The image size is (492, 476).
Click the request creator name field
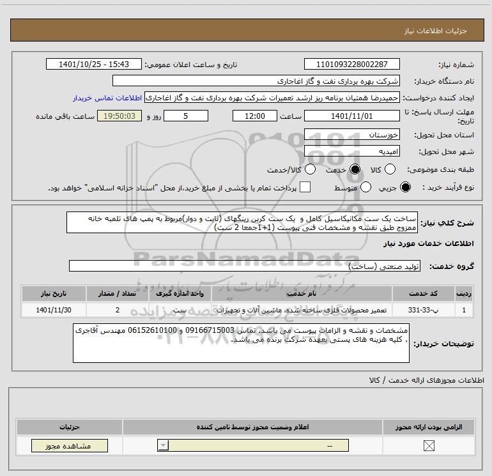pyautogui.click(x=272, y=98)
